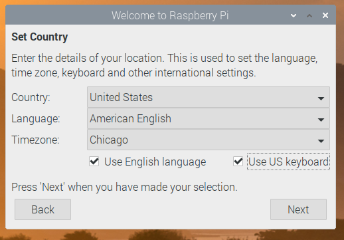Open the Timezone combo box showing Chicago
Screen dimensions: 344x240
209,140
